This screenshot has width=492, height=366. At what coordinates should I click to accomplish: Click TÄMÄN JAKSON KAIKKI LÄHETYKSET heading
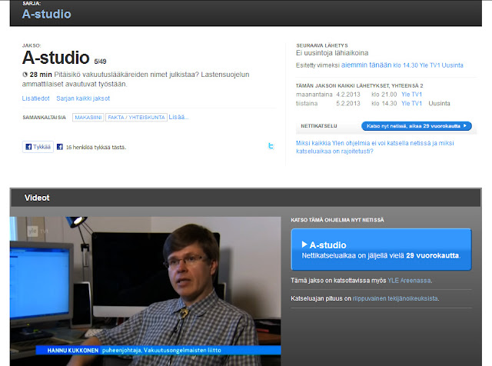tap(359, 85)
